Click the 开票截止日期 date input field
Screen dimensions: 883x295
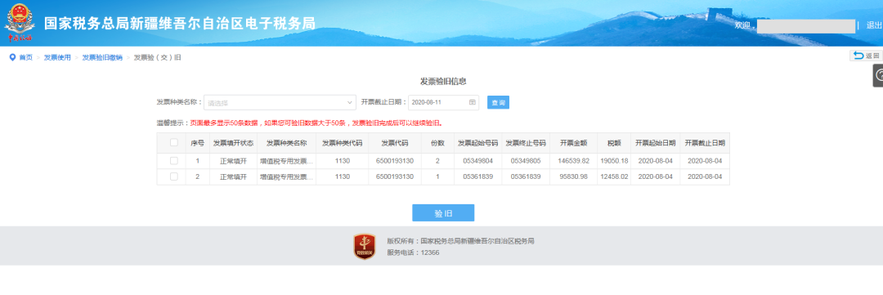444,102
